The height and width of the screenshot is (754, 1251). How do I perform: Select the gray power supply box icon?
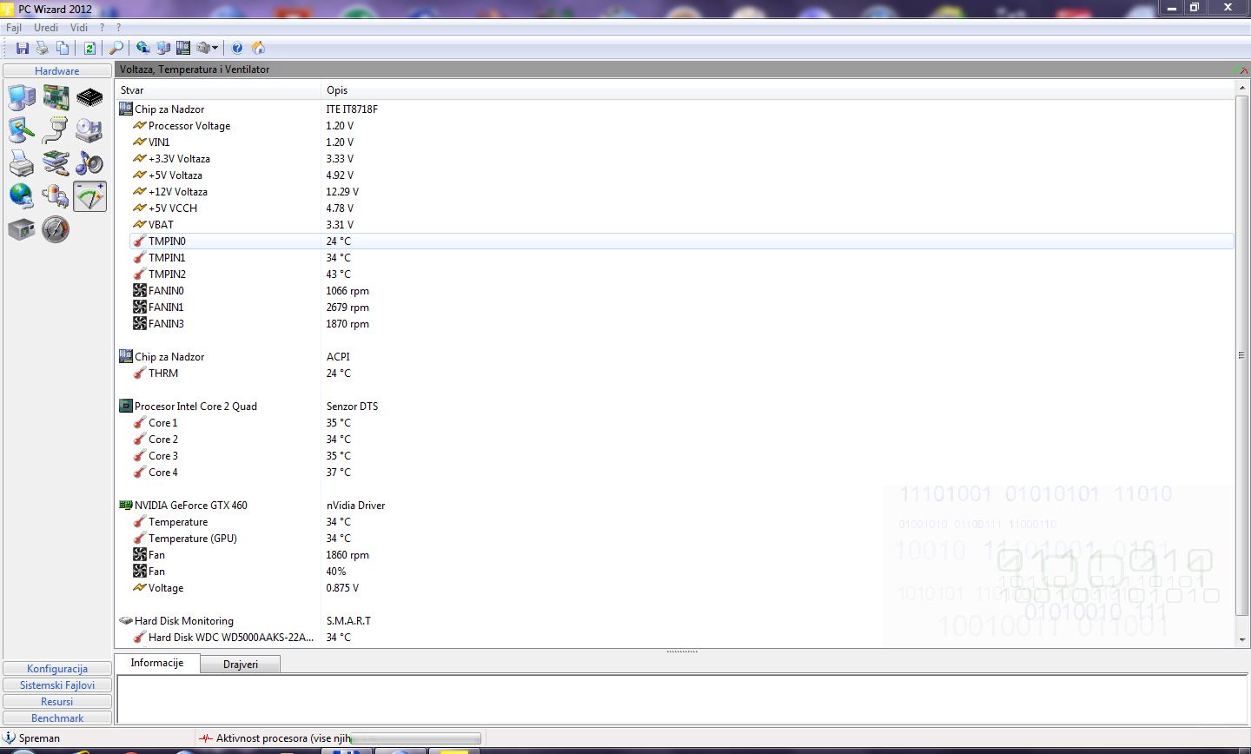tap(22, 229)
